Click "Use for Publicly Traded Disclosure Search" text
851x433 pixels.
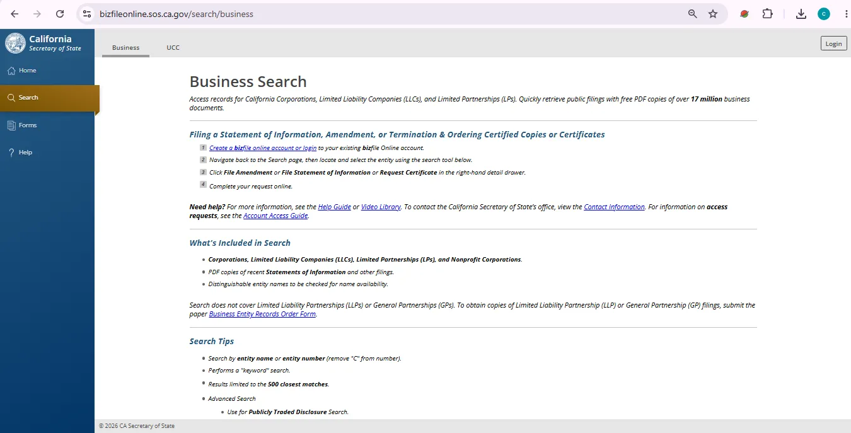click(288, 412)
